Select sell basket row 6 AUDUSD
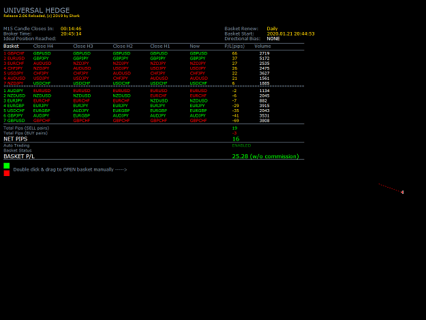The height and width of the screenshot is (320, 426). pyautogui.click(x=14, y=78)
